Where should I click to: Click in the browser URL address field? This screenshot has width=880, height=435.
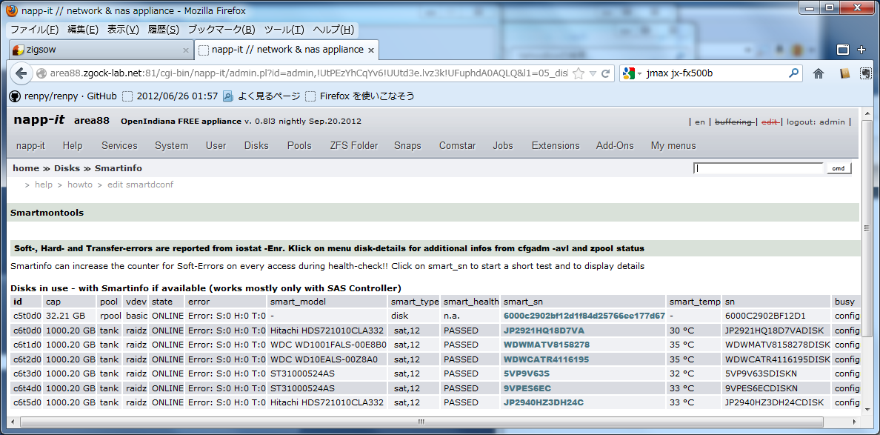tap(308, 73)
